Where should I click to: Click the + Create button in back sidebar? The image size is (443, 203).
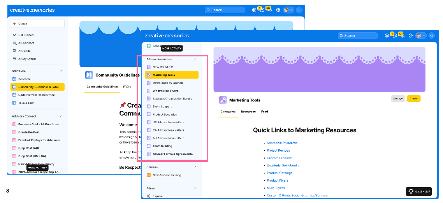(37, 24)
